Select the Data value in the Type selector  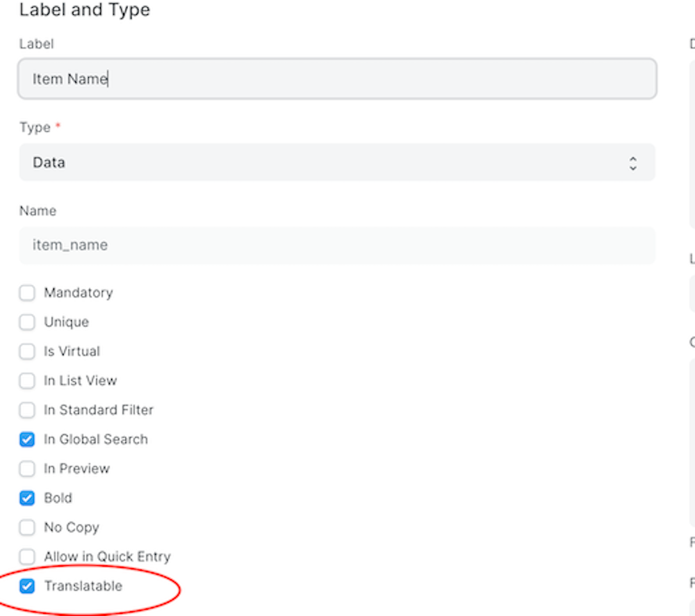pyautogui.click(x=48, y=162)
